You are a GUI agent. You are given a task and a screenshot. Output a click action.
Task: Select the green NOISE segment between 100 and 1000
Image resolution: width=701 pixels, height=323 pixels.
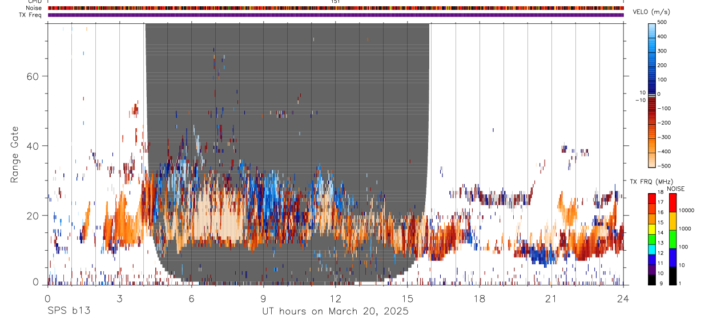click(673, 239)
